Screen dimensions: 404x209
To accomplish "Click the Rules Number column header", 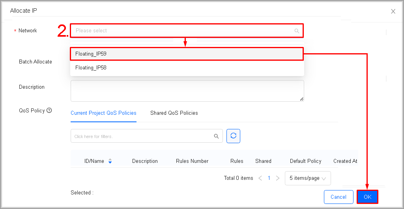I will tap(192, 161).
